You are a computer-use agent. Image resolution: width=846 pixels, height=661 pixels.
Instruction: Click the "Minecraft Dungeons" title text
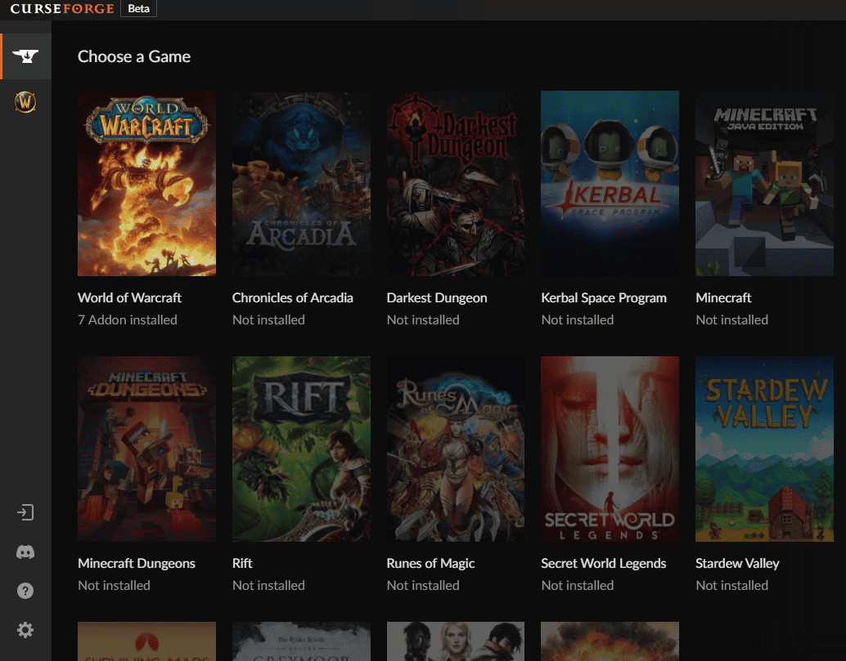click(137, 564)
